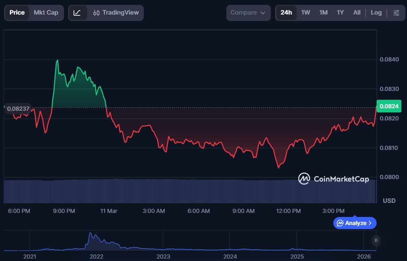The width and height of the screenshot is (407, 261).
Task: Click the 0.08237 opening price label
Action: (x=18, y=109)
